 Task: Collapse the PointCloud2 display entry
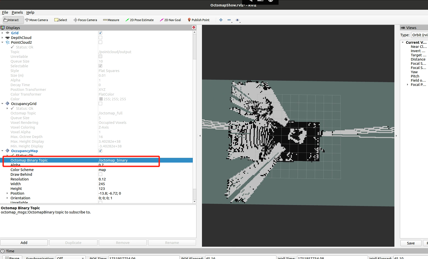pyautogui.click(x=3, y=42)
